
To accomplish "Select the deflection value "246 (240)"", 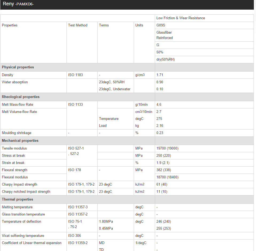I will 164,221.
